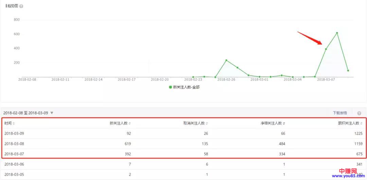Select the 2018-03-07 date cell
The image size is (367, 180).
(x=14, y=154)
